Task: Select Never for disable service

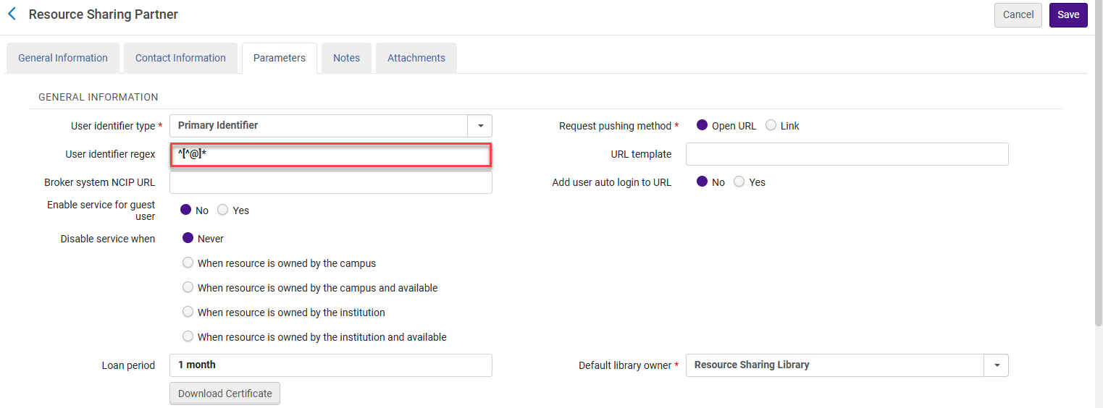Action: pyautogui.click(x=188, y=238)
